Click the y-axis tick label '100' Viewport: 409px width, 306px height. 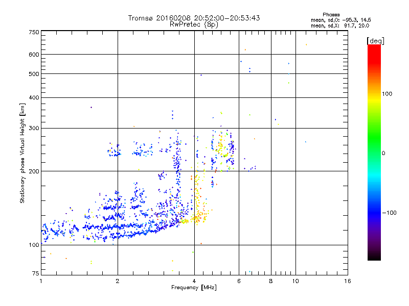coord(34,245)
